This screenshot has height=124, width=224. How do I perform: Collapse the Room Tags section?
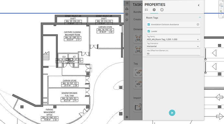coord(200,17)
